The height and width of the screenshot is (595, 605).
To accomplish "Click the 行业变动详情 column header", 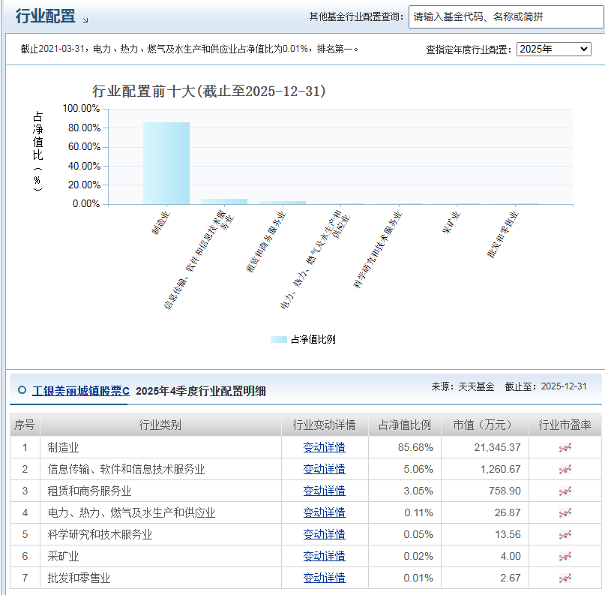I will [324, 425].
